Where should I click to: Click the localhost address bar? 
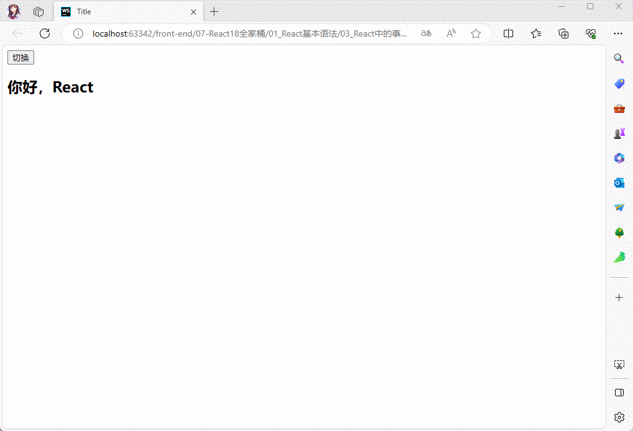pos(248,33)
